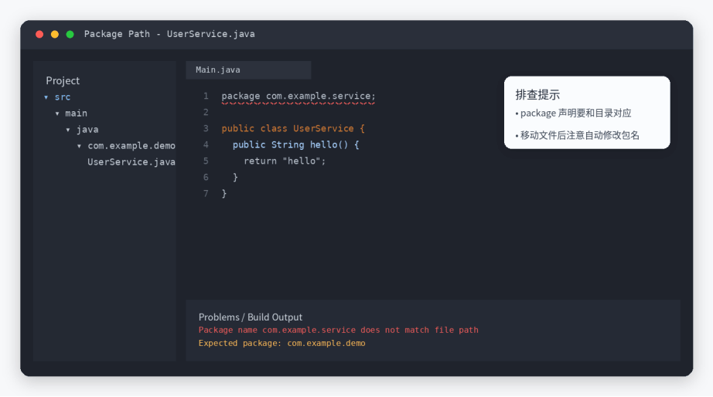Viewport: 713px width, 397px height.
Task: Click the hello() method declaration line
Action: click(295, 145)
